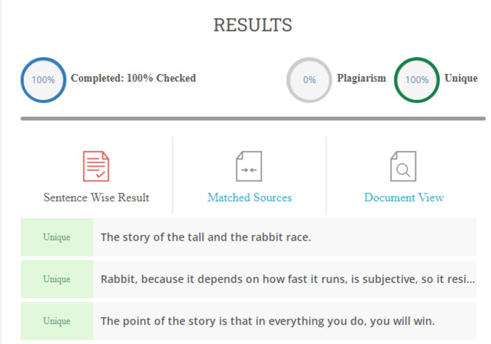Click the Document View magnifier icon
This screenshot has width=491, height=344.
click(x=403, y=166)
